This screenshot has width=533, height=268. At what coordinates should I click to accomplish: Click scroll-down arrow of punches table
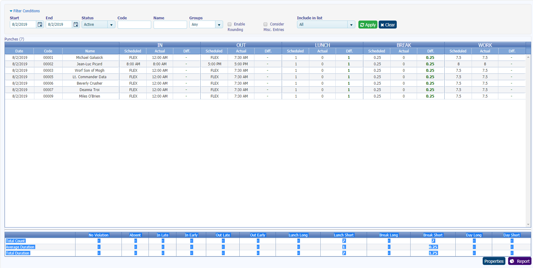(528, 224)
